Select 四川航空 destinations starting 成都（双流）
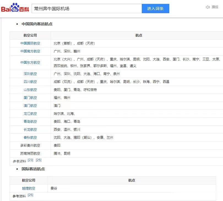This screenshot has height=201, width=223. pos(137,82)
